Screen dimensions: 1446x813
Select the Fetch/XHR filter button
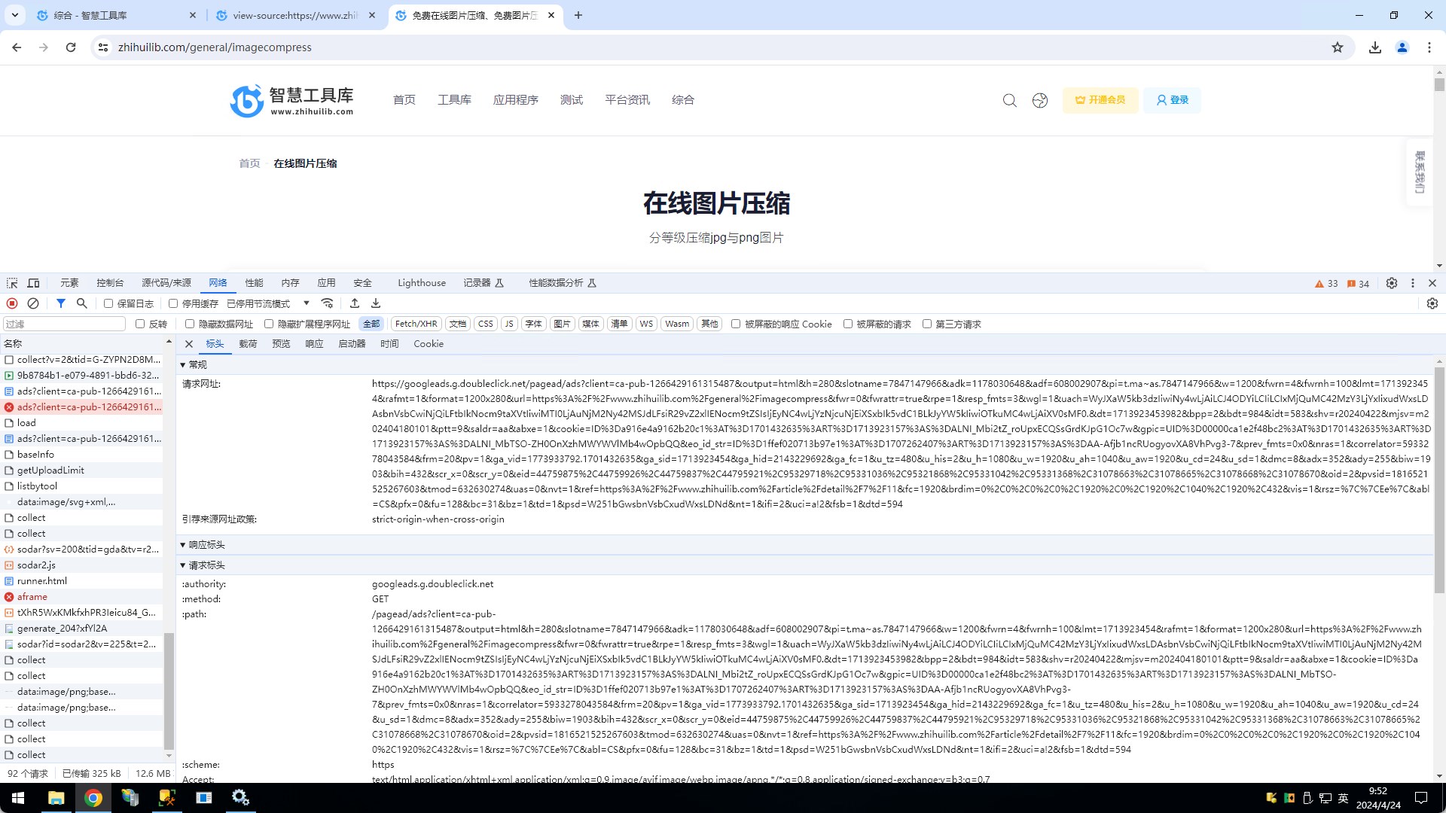[416, 324]
